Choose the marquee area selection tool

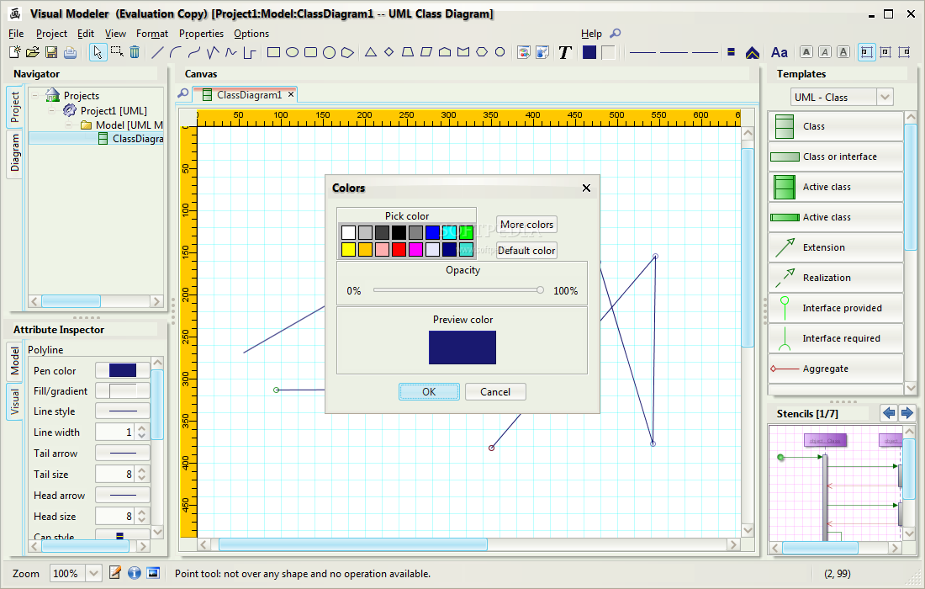click(117, 52)
